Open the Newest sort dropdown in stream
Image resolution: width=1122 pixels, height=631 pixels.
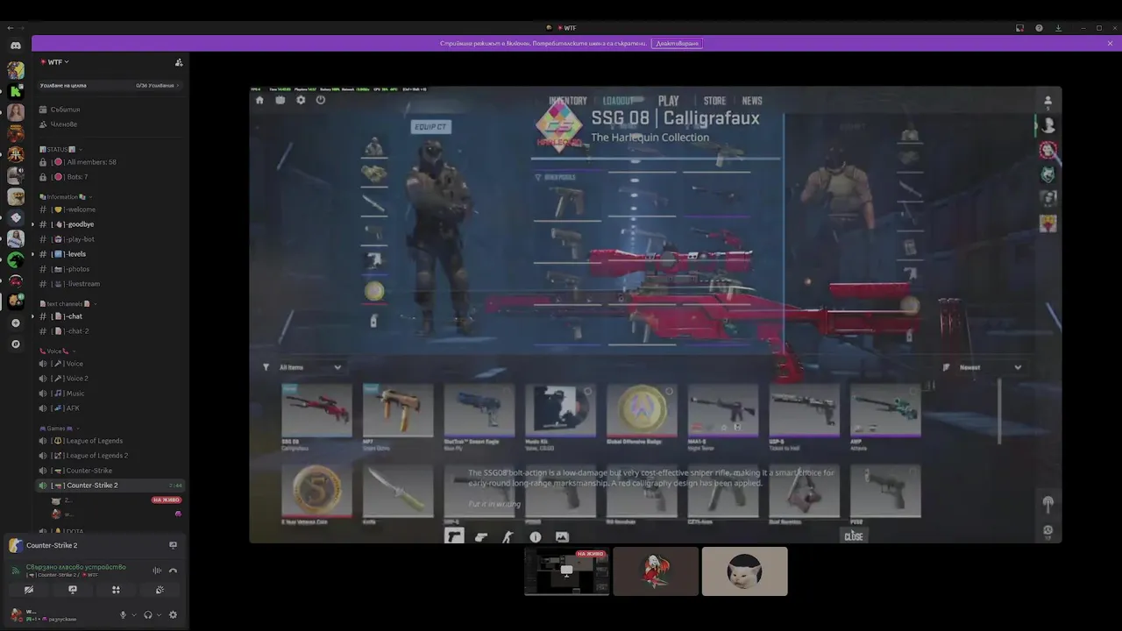(x=990, y=367)
